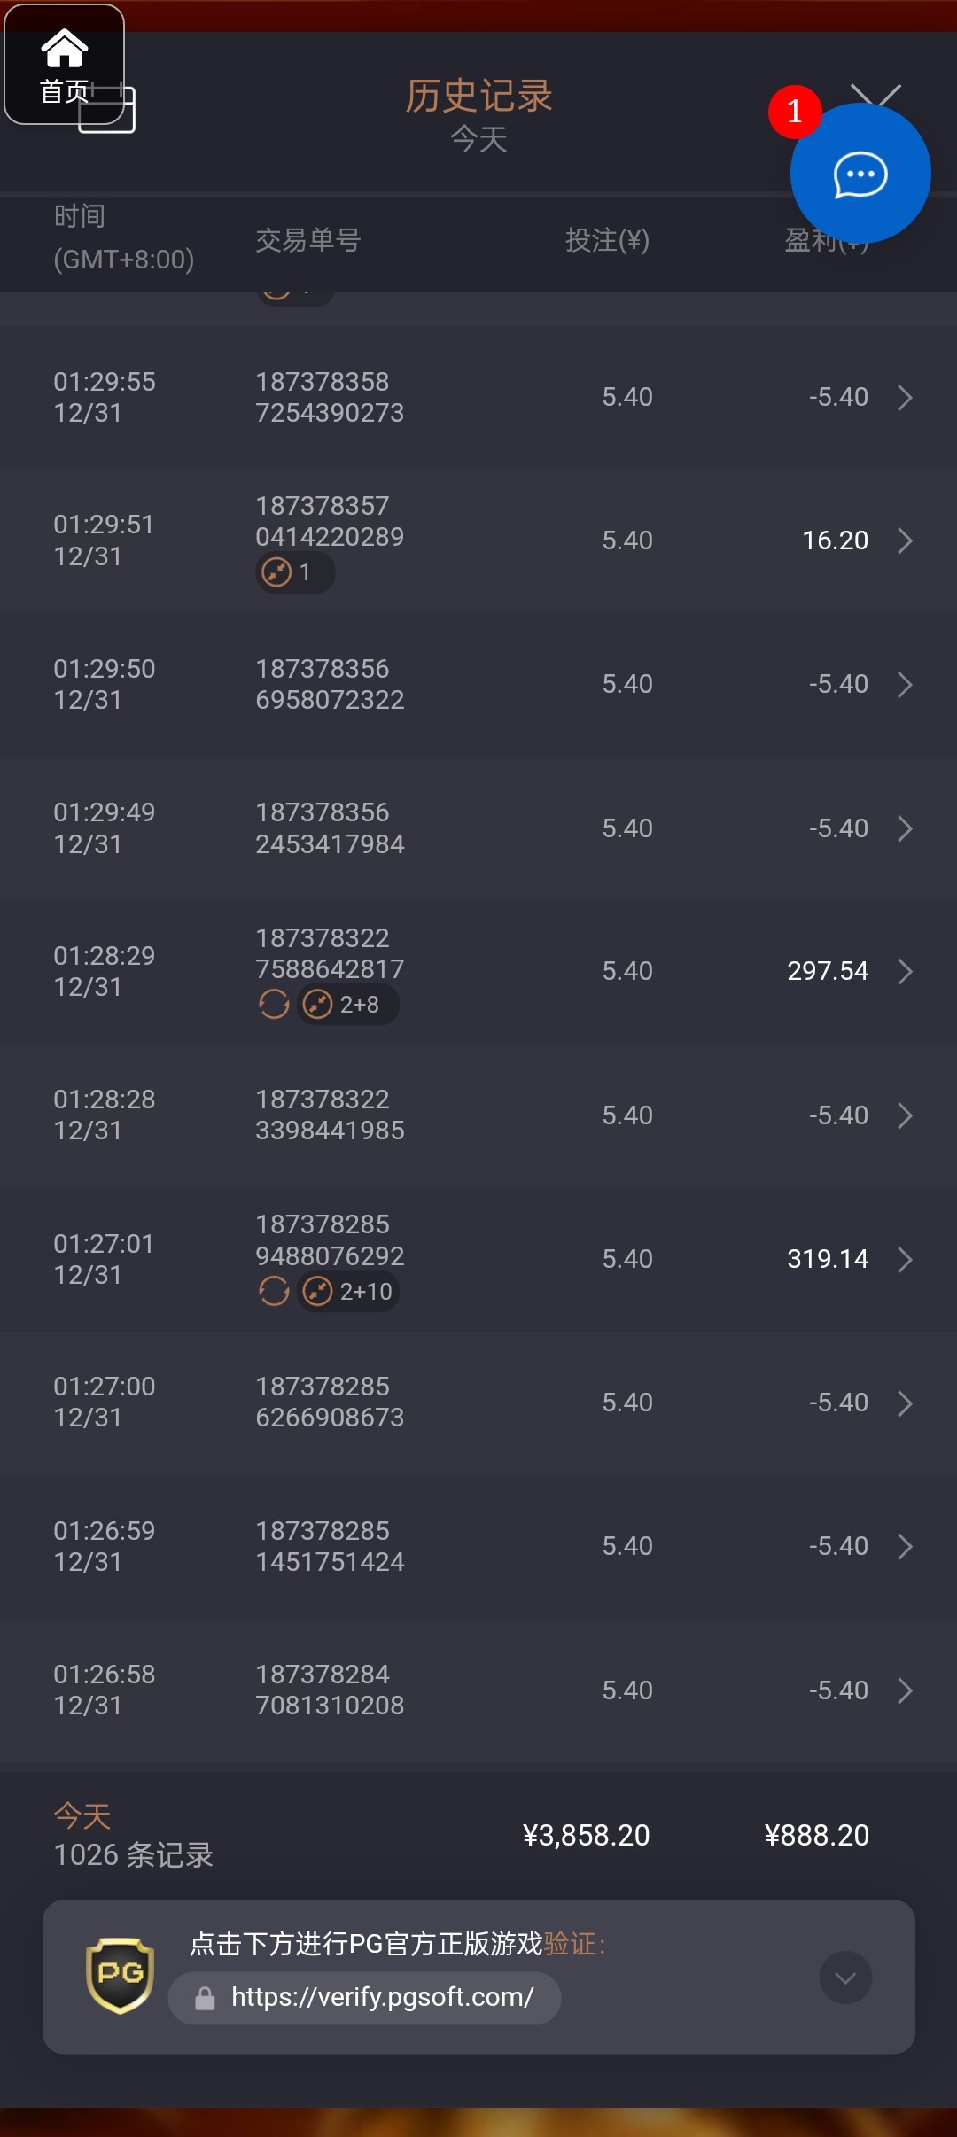Click the 交易单号 column header
This screenshot has width=957, height=2137.
tap(307, 240)
